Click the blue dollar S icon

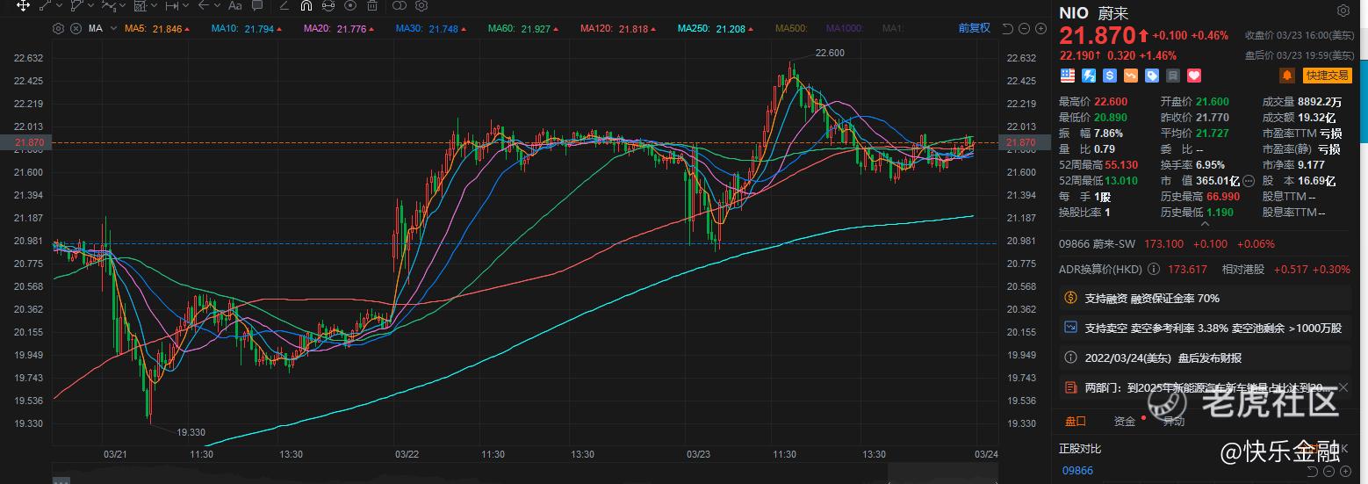point(1110,76)
